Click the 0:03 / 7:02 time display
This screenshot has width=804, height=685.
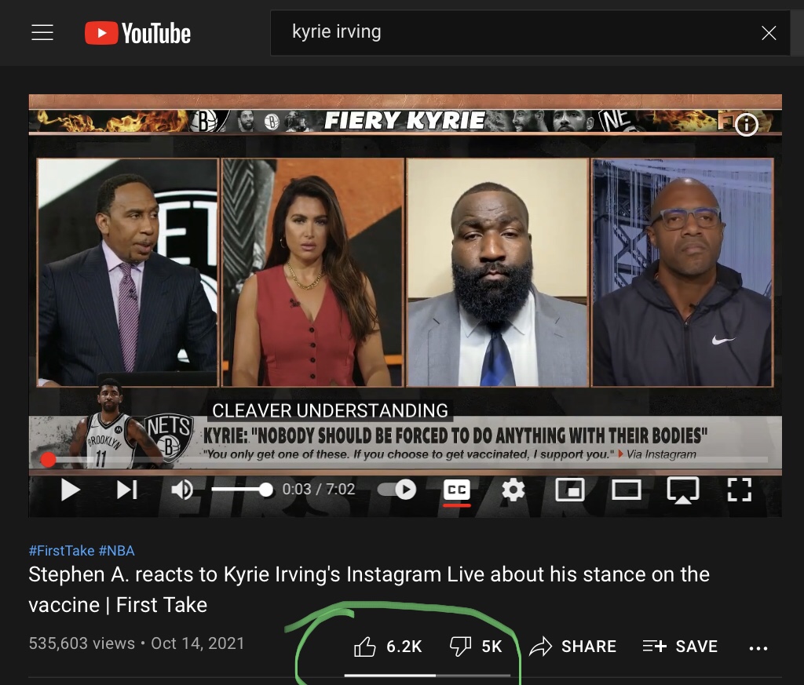click(319, 490)
